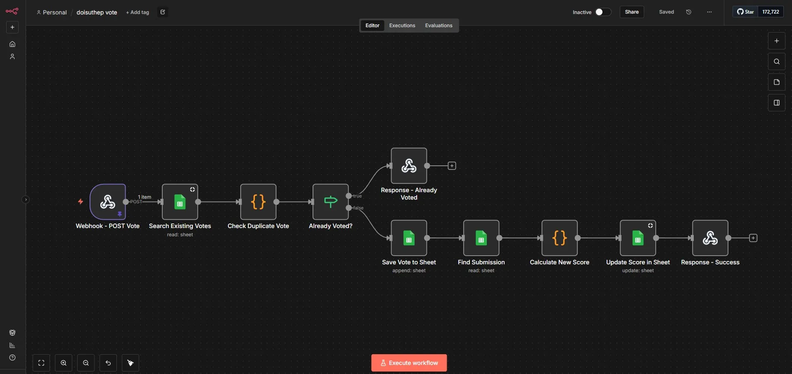Add node after Response - Success

pos(753,238)
